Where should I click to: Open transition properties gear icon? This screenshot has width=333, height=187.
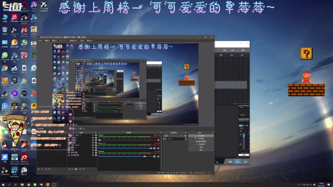click(185, 136)
